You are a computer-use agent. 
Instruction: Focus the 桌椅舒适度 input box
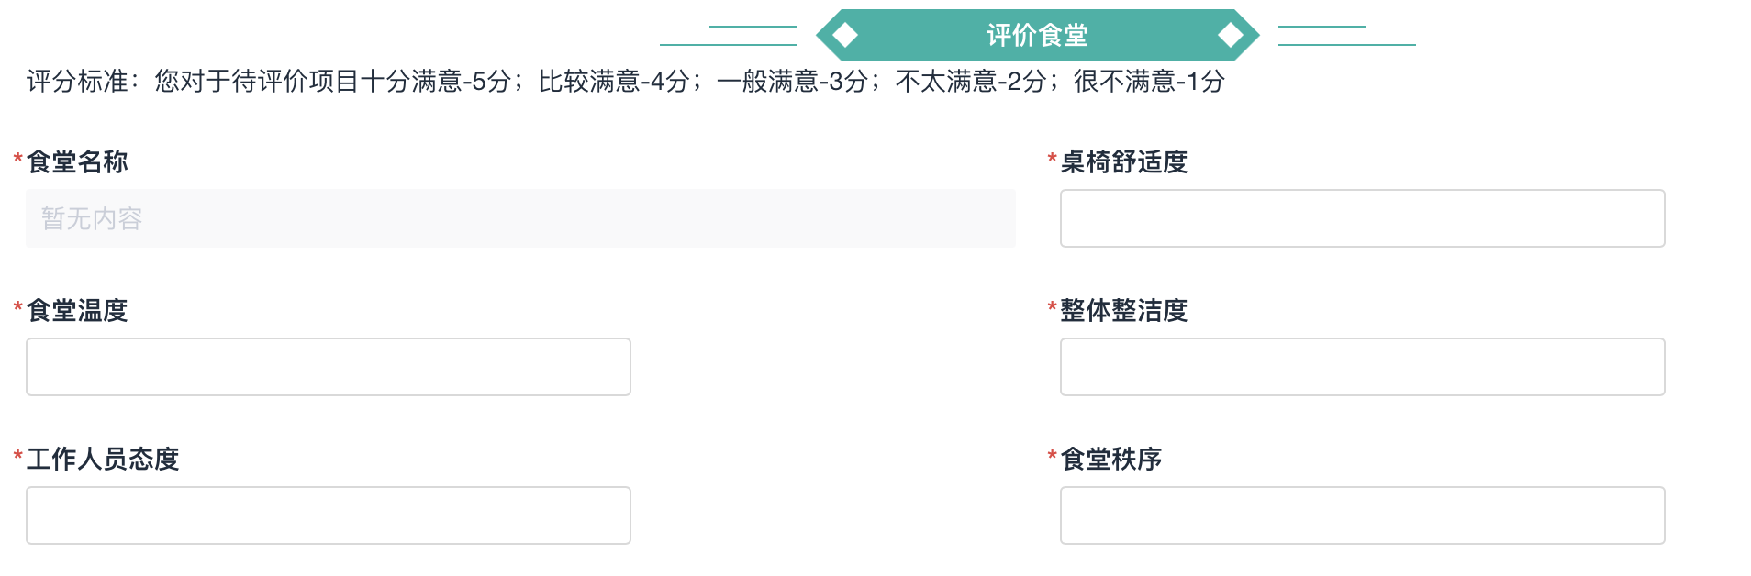pos(1362,218)
